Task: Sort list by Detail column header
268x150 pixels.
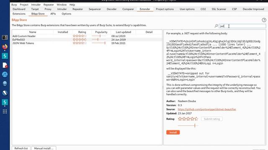Action: [149, 32]
